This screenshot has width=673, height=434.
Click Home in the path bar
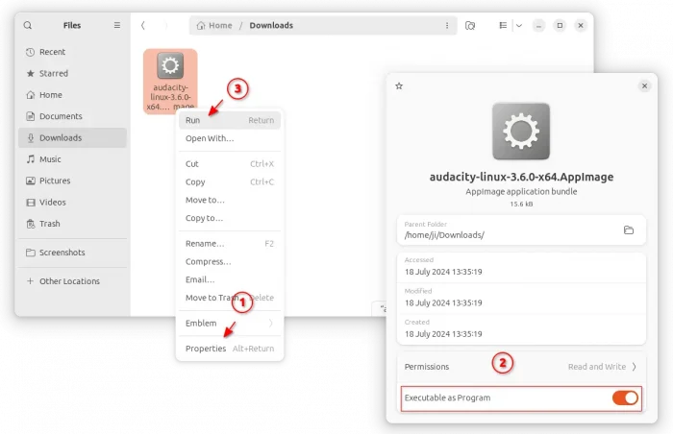coord(220,25)
